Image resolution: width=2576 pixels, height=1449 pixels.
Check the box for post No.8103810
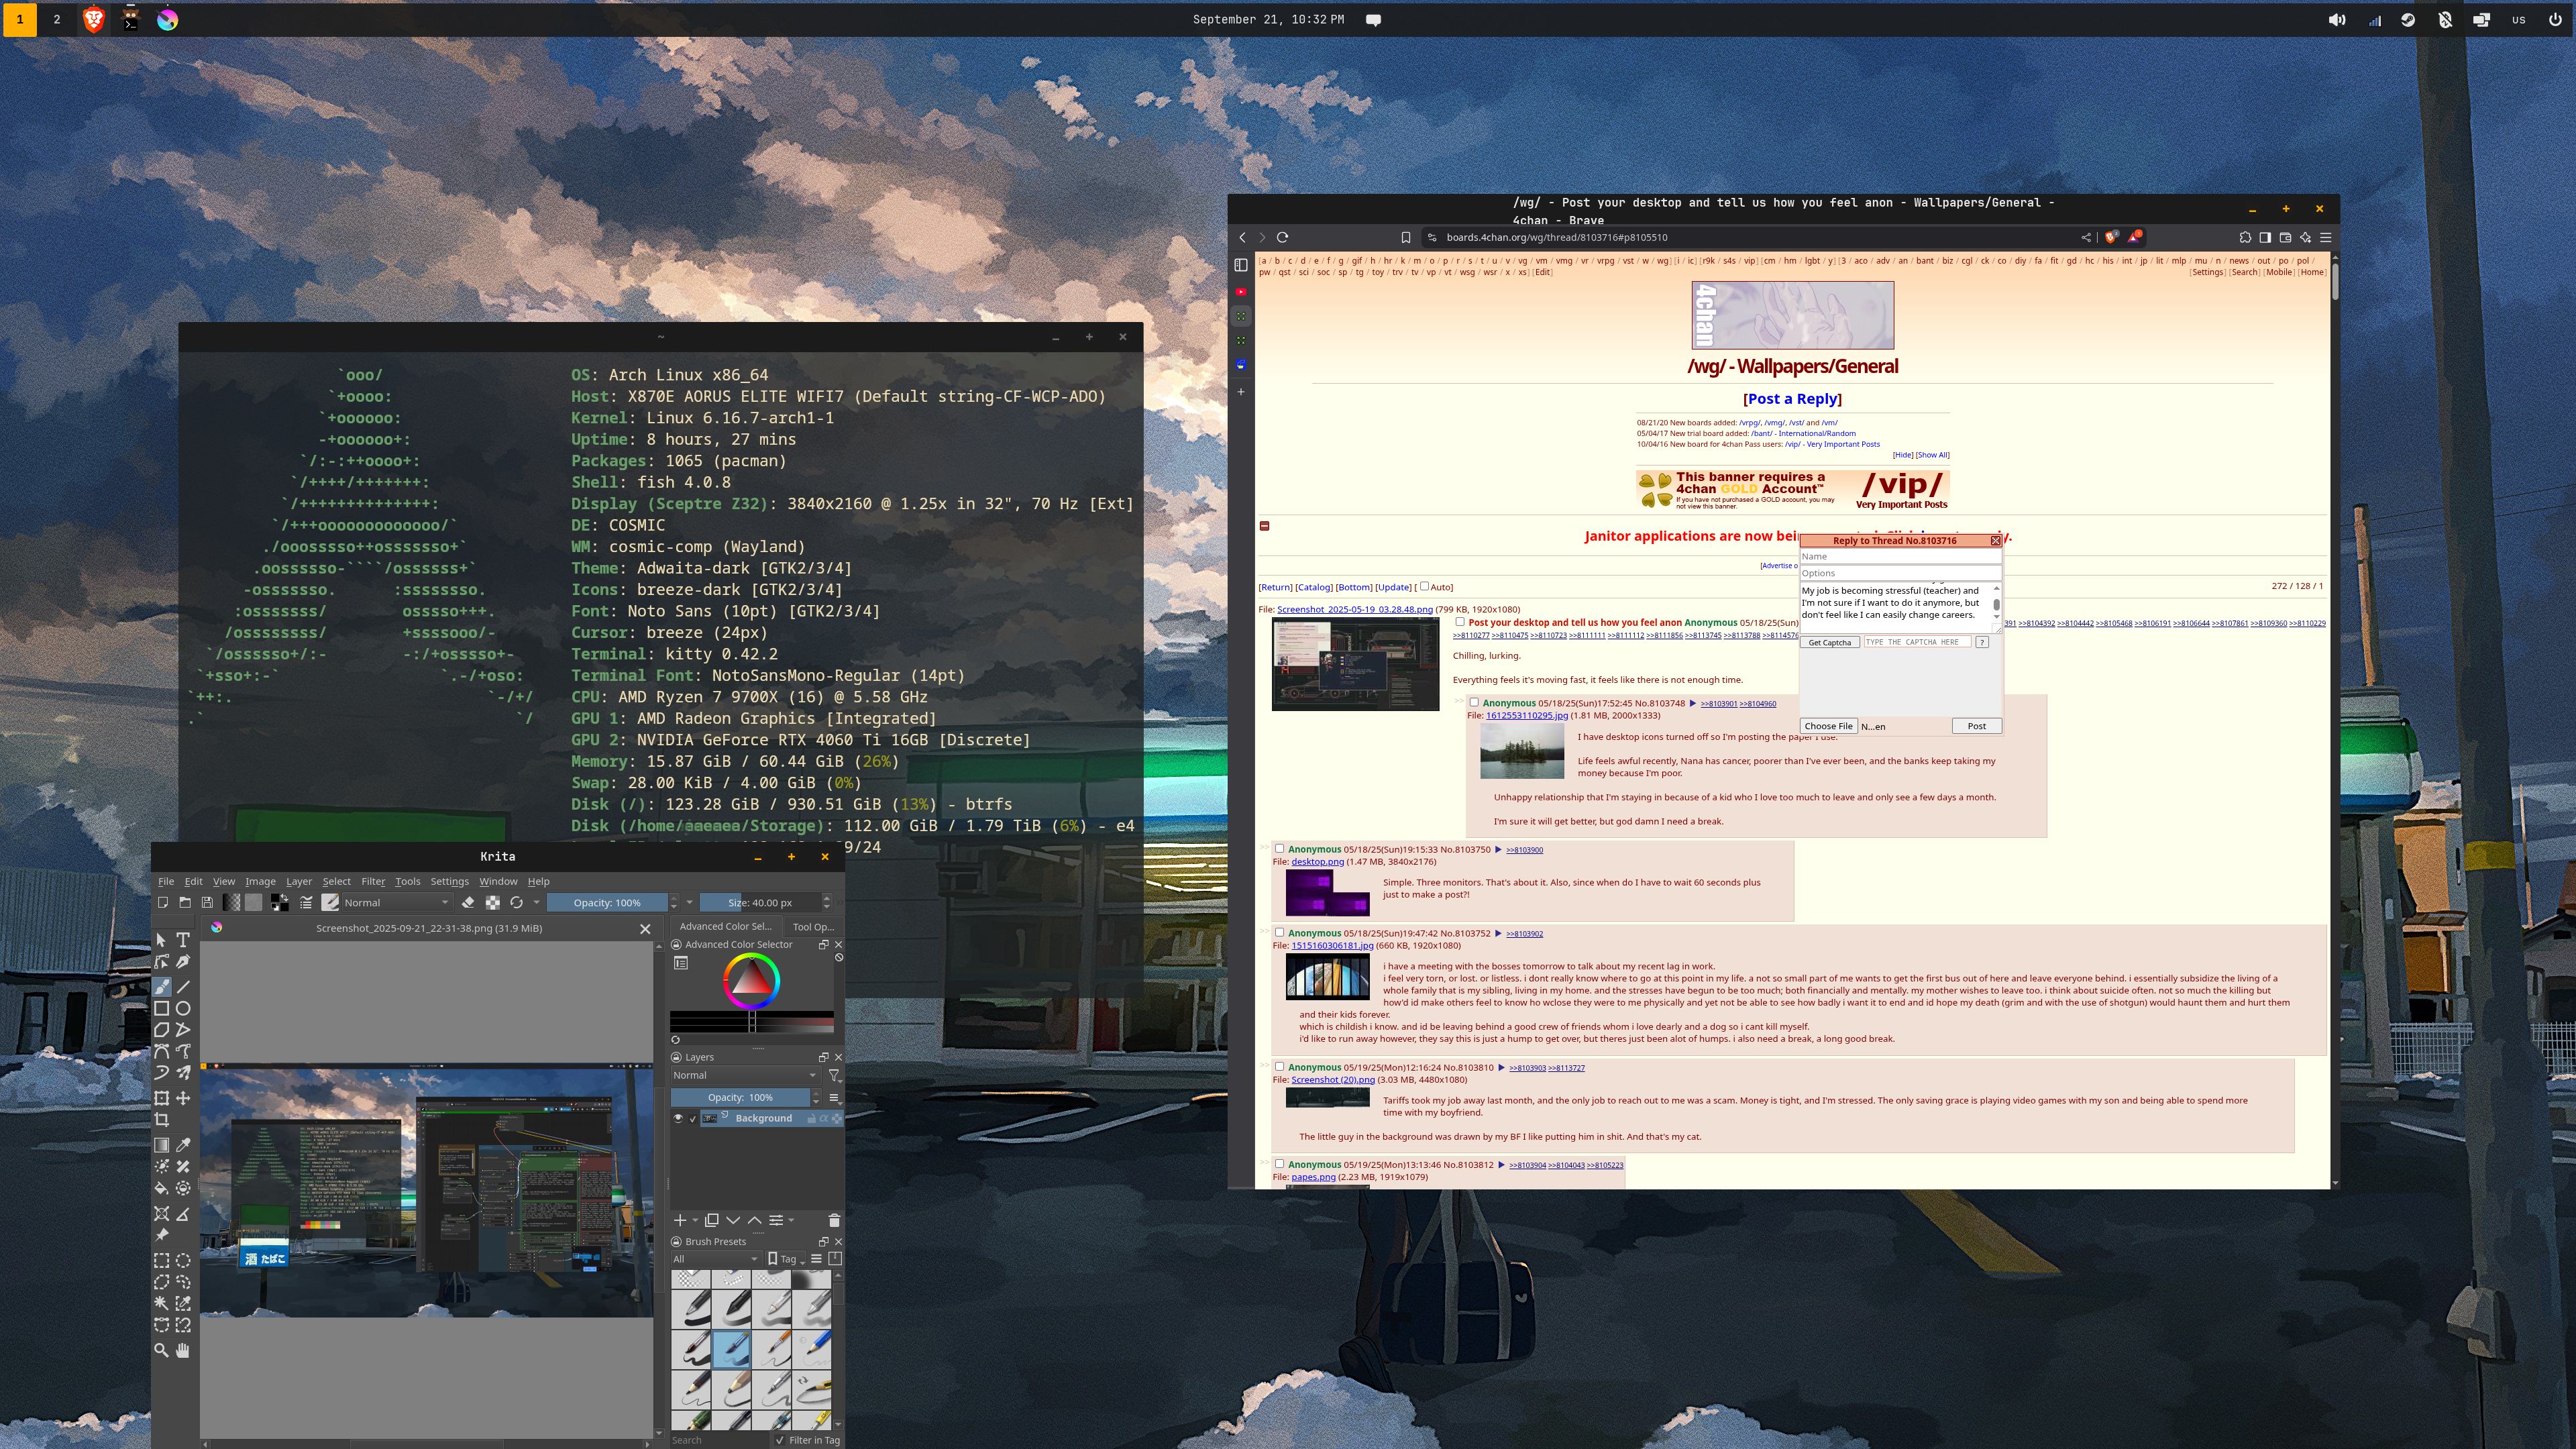[1279, 1066]
